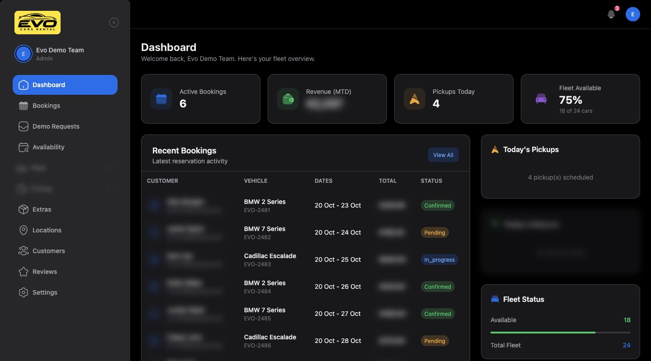The image size is (651, 361).
Task: Click the Bookings calendar icon
Action: [x=24, y=106]
